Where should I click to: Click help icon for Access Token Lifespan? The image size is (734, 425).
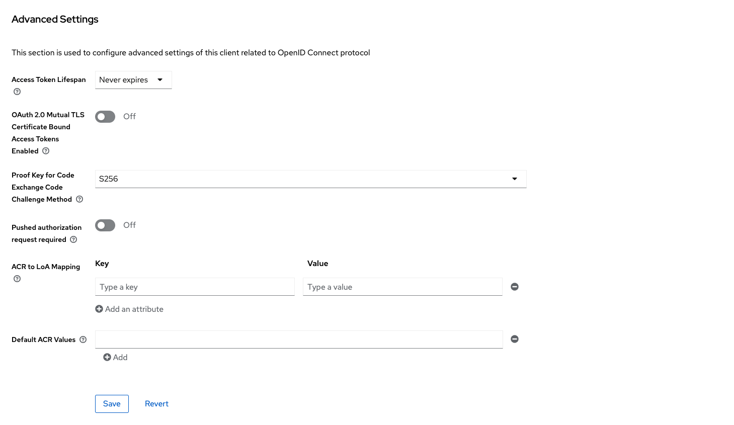17,92
